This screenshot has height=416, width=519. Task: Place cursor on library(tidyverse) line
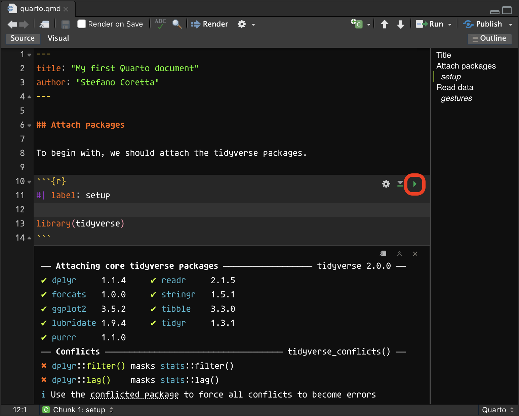(x=80, y=223)
